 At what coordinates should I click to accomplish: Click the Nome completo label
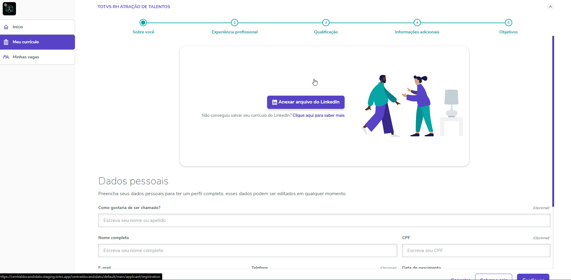tap(113, 238)
